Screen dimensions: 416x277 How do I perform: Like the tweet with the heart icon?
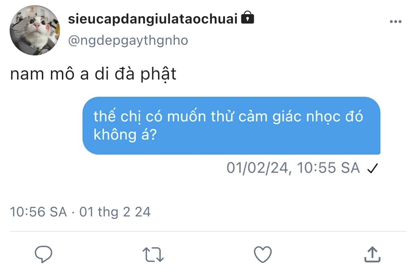[x=263, y=254]
